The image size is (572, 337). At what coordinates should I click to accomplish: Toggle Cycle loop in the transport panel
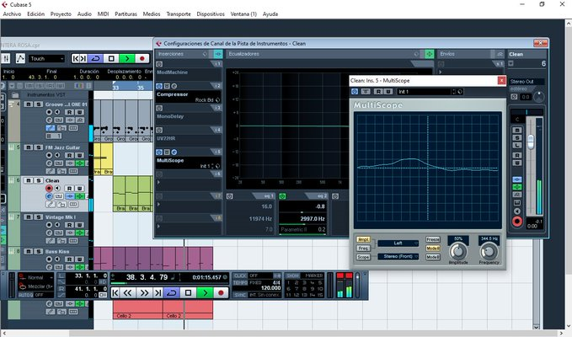(172, 293)
